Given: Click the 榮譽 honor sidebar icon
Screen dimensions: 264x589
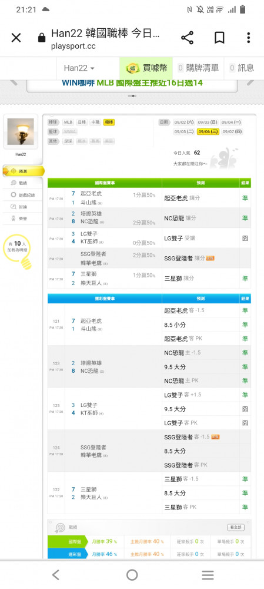Looking at the screenshot, I should pyautogui.click(x=14, y=219).
